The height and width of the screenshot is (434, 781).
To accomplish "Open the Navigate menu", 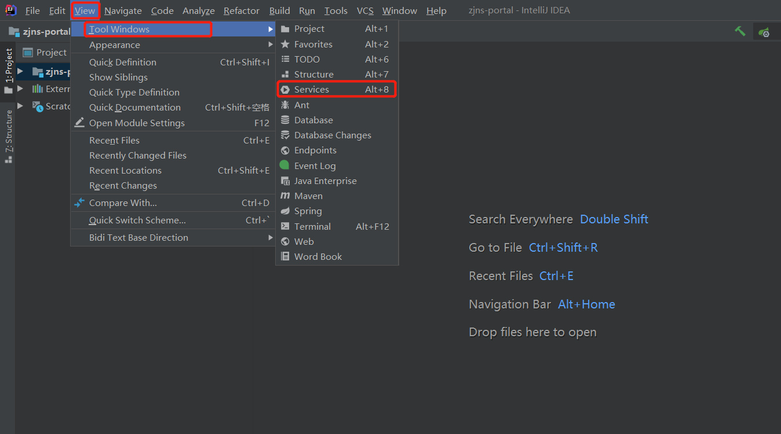I will [123, 10].
